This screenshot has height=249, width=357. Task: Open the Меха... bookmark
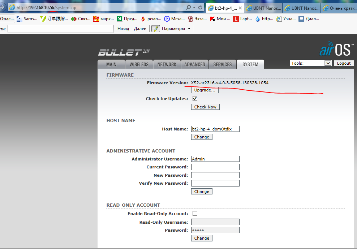coord(175,19)
